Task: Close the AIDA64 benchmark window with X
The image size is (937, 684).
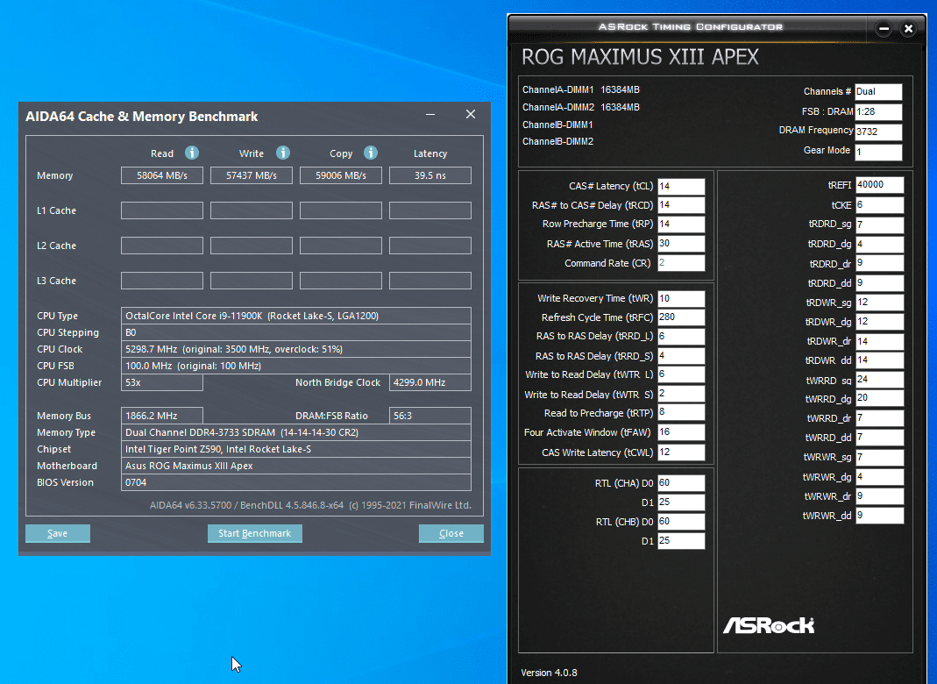Action: (x=471, y=114)
